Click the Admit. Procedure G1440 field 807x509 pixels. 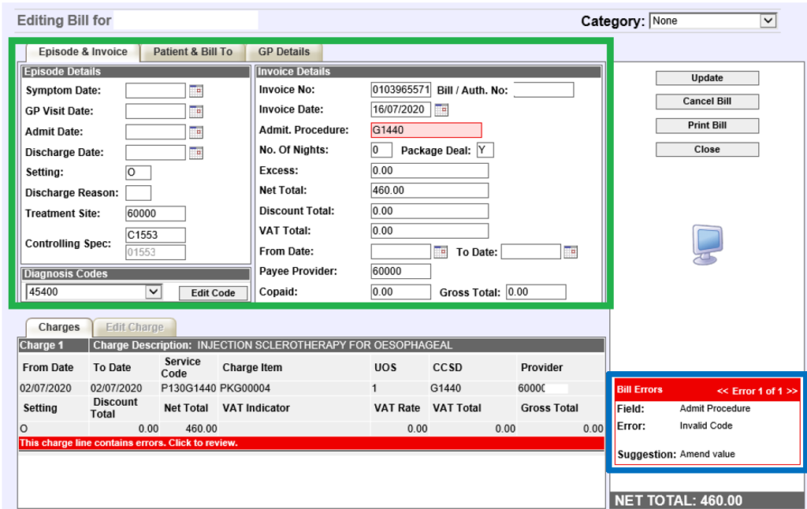coord(426,130)
